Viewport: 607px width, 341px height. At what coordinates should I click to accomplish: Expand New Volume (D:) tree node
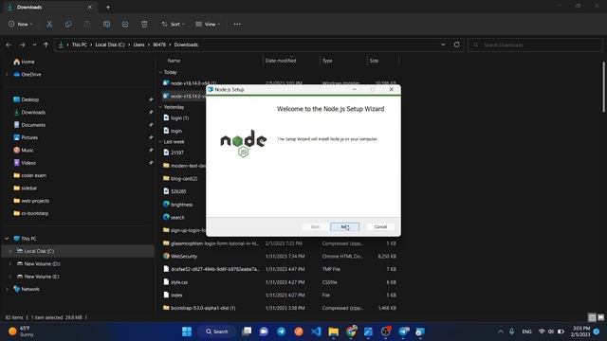point(10,263)
